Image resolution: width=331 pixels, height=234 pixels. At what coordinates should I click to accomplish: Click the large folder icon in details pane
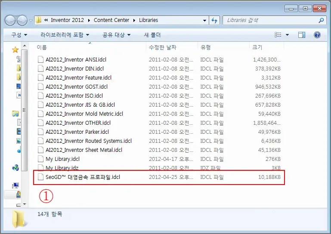point(19,219)
